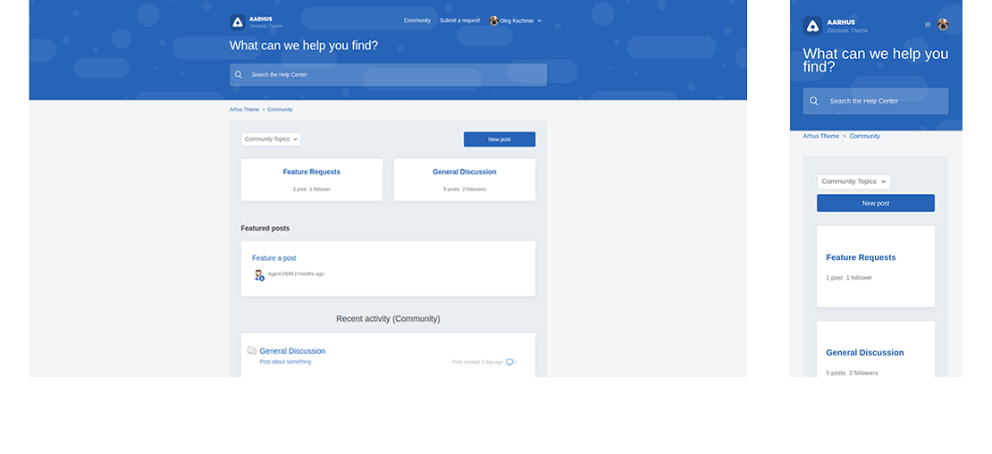Open Community Topics dropdown in mobile view
This screenshot has height=454, width=992.
pyautogui.click(x=853, y=181)
